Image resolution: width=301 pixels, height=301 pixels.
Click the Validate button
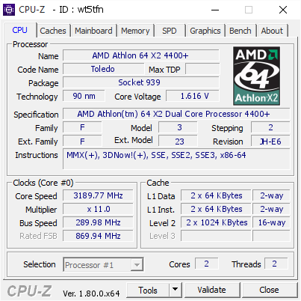(212, 290)
